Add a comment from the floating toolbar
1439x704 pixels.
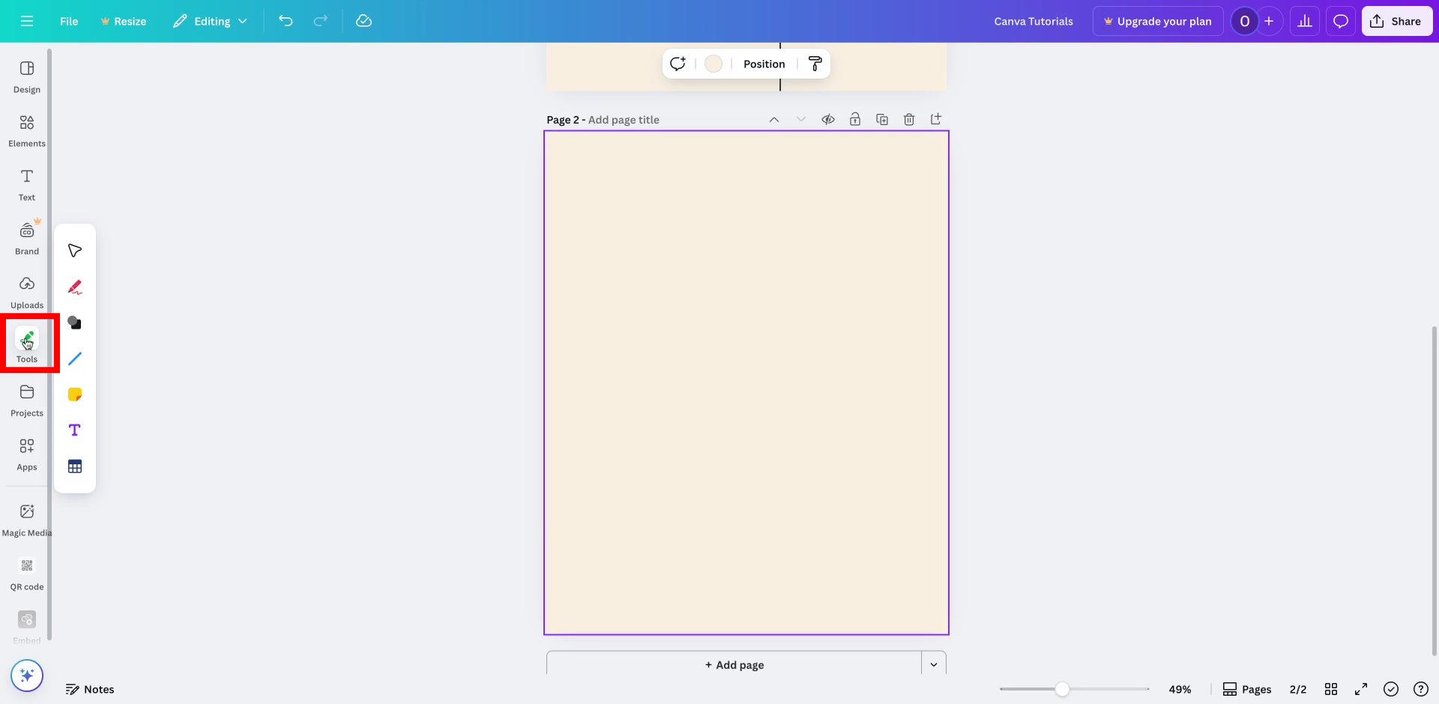[678, 64]
